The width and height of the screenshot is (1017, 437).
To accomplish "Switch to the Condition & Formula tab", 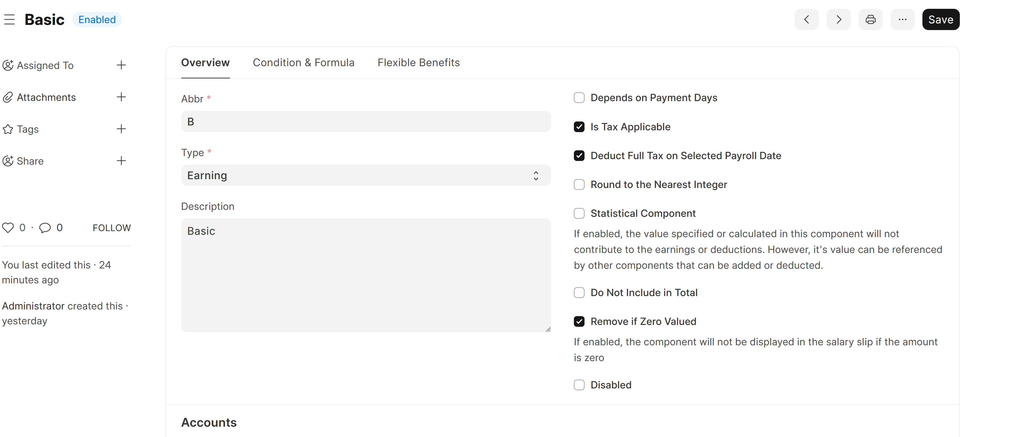I will (304, 62).
